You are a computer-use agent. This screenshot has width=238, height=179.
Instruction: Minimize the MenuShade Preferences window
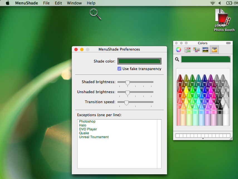(x=82, y=49)
